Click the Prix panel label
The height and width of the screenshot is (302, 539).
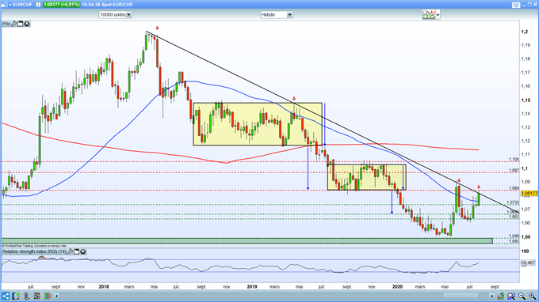click(6, 24)
